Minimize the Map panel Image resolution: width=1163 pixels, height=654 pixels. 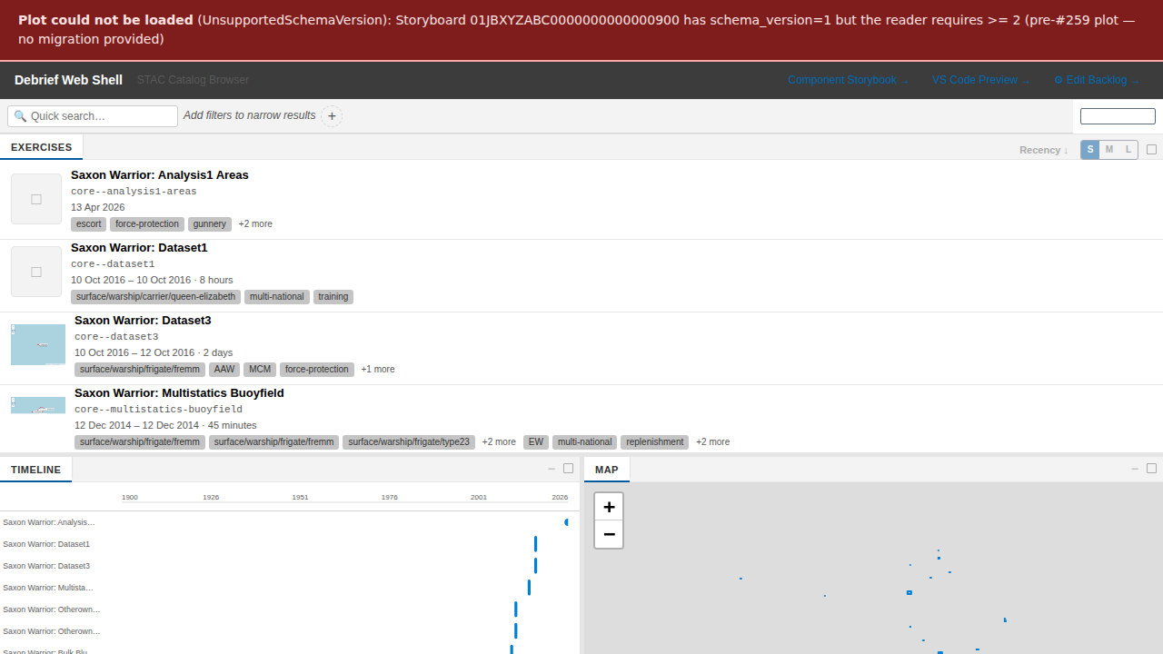(x=1135, y=470)
